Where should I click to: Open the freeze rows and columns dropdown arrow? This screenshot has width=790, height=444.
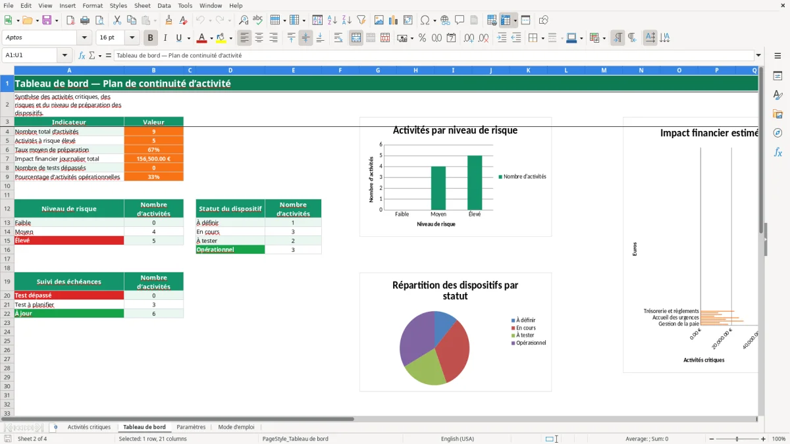point(515,20)
